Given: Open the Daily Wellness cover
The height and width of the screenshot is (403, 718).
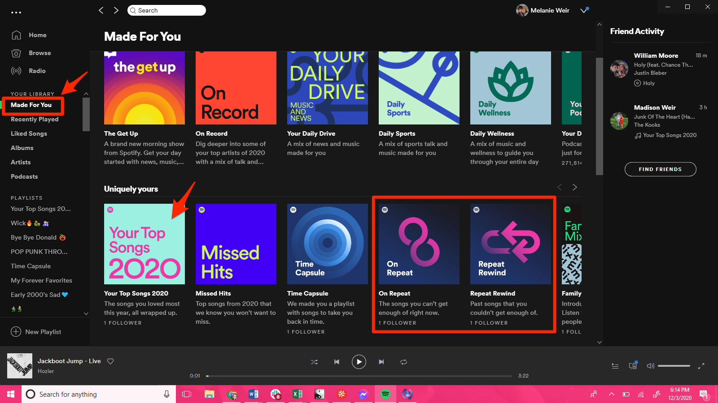Looking at the screenshot, I should tap(511, 88).
